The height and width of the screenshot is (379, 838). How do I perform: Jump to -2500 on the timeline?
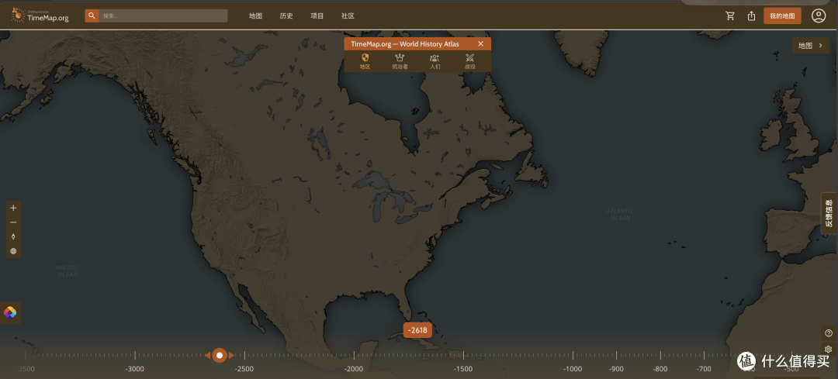pos(244,369)
